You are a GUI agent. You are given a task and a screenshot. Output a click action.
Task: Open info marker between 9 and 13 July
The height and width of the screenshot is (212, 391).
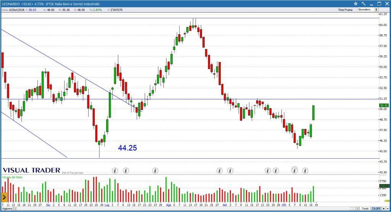coord(126,171)
